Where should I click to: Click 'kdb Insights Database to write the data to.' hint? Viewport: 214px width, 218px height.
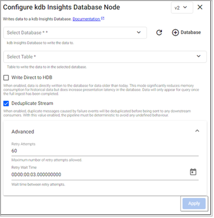40,43
